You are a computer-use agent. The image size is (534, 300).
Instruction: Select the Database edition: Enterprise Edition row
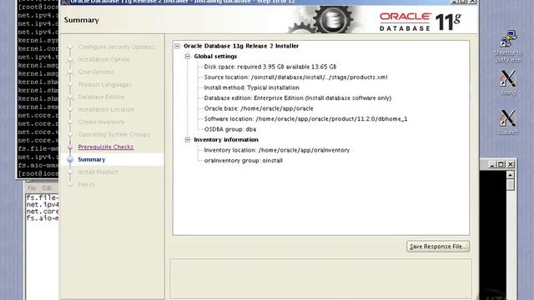(298, 98)
